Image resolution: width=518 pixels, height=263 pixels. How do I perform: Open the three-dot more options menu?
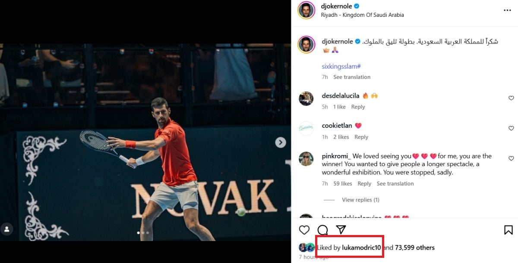point(507,10)
